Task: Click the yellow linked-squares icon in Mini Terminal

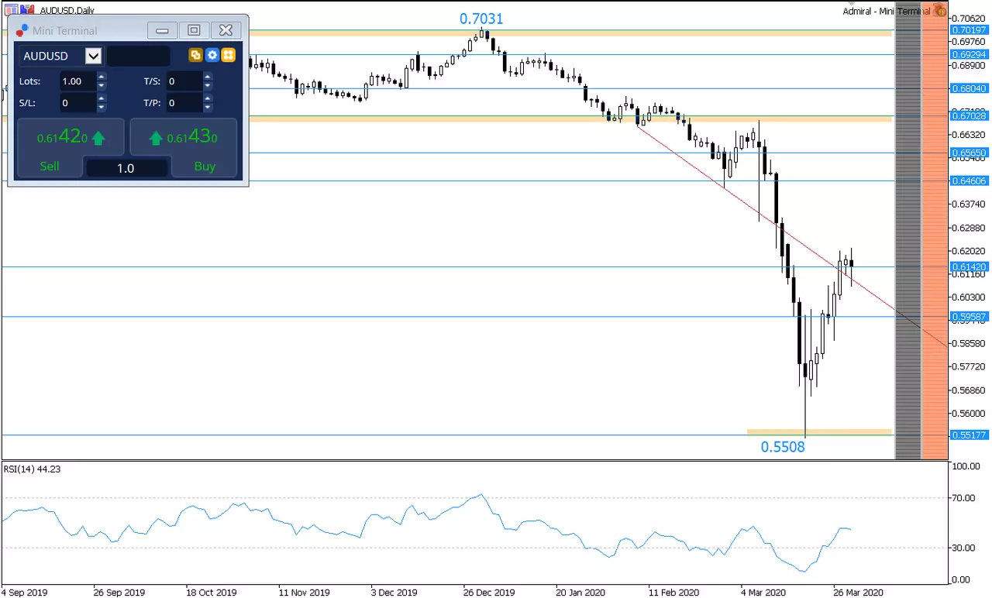Action: (195, 55)
